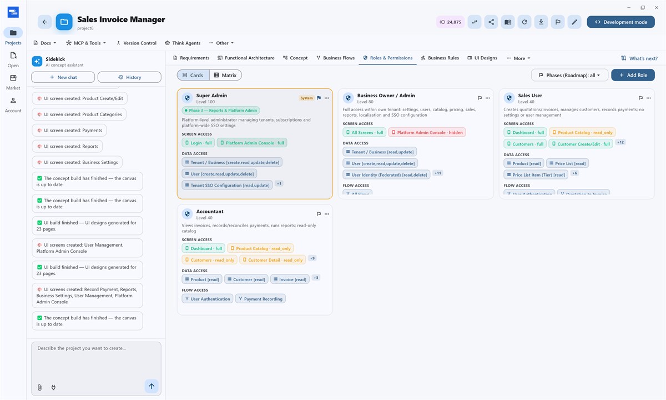Image resolution: width=666 pixels, height=400 pixels.
Task: Attach a file with the paperclip icon
Action: [39, 387]
